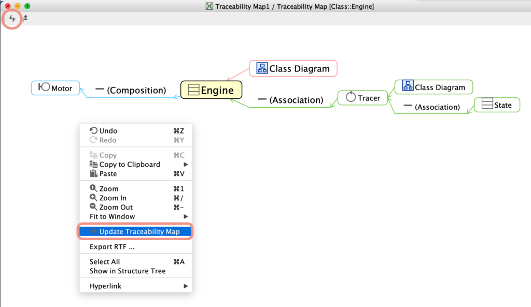Click the Motor node's class icon

pyautogui.click(x=44, y=88)
